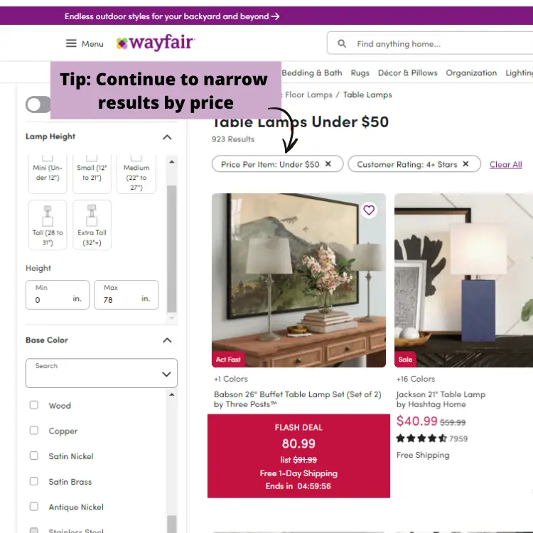Collapse the Base Color section
This screenshot has width=533, height=533.
point(167,340)
